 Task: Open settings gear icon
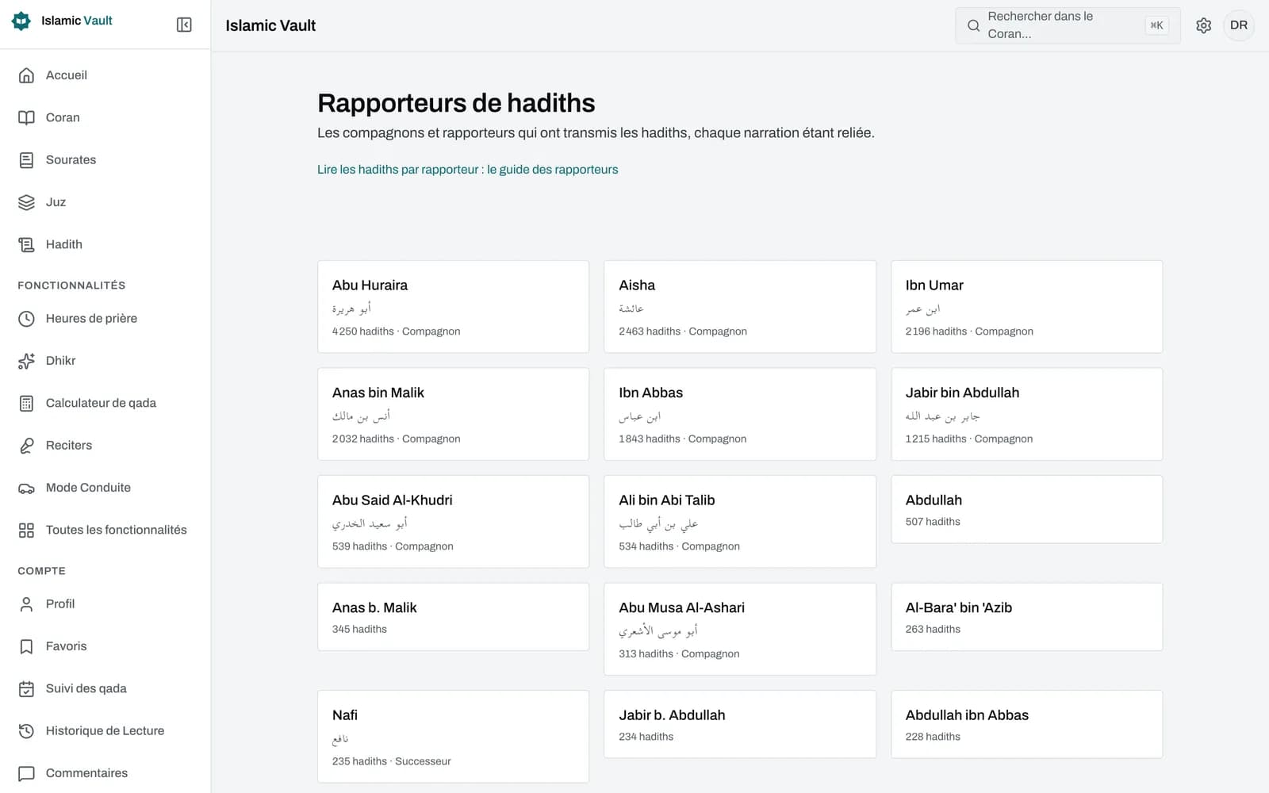tap(1203, 25)
